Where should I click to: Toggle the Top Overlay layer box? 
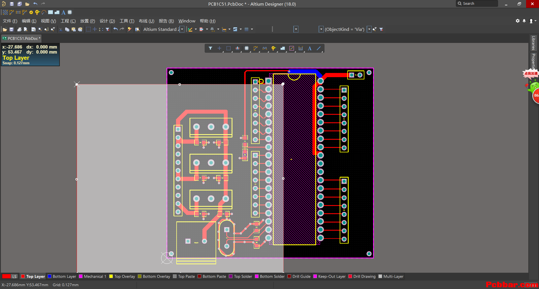(111, 276)
